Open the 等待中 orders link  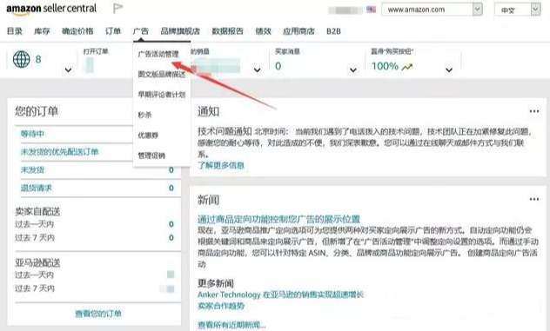(x=32, y=134)
